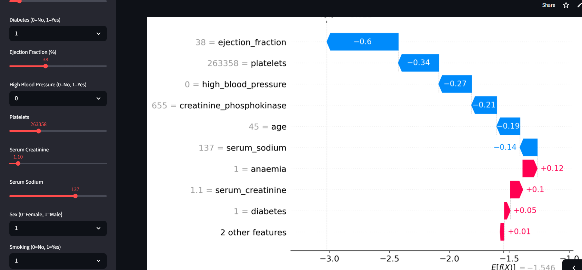Click the Share button
The width and height of the screenshot is (582, 270).
point(548,5)
